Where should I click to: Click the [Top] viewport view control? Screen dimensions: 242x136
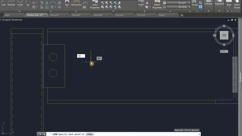click(x=5, y=20)
